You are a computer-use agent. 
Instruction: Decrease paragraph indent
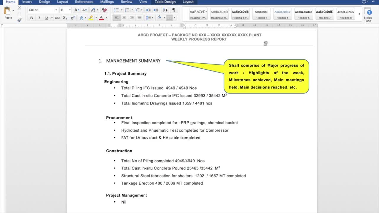148,10
